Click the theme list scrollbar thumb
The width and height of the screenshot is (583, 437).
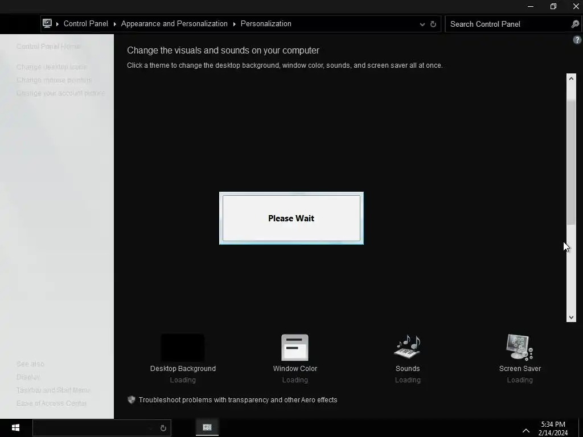571,162
